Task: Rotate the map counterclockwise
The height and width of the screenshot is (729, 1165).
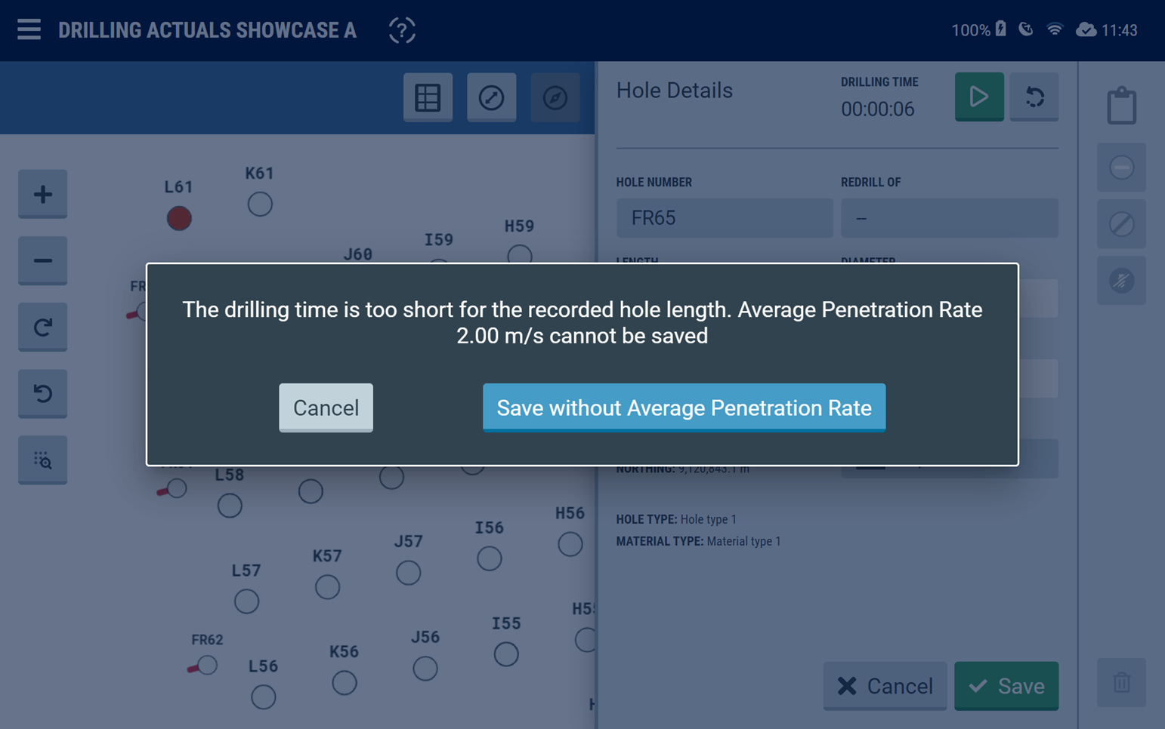Action: [x=43, y=393]
